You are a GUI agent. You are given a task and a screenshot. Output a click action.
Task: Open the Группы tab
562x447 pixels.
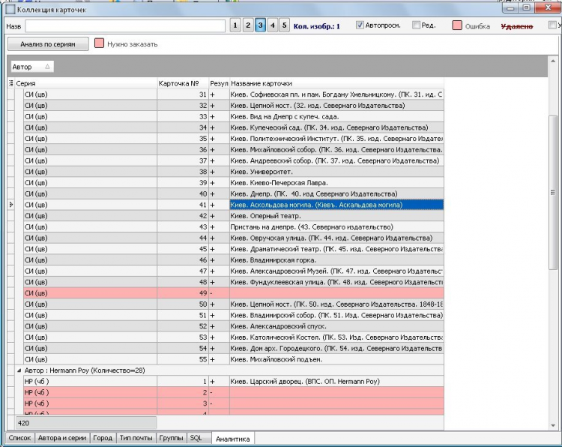coord(171,438)
